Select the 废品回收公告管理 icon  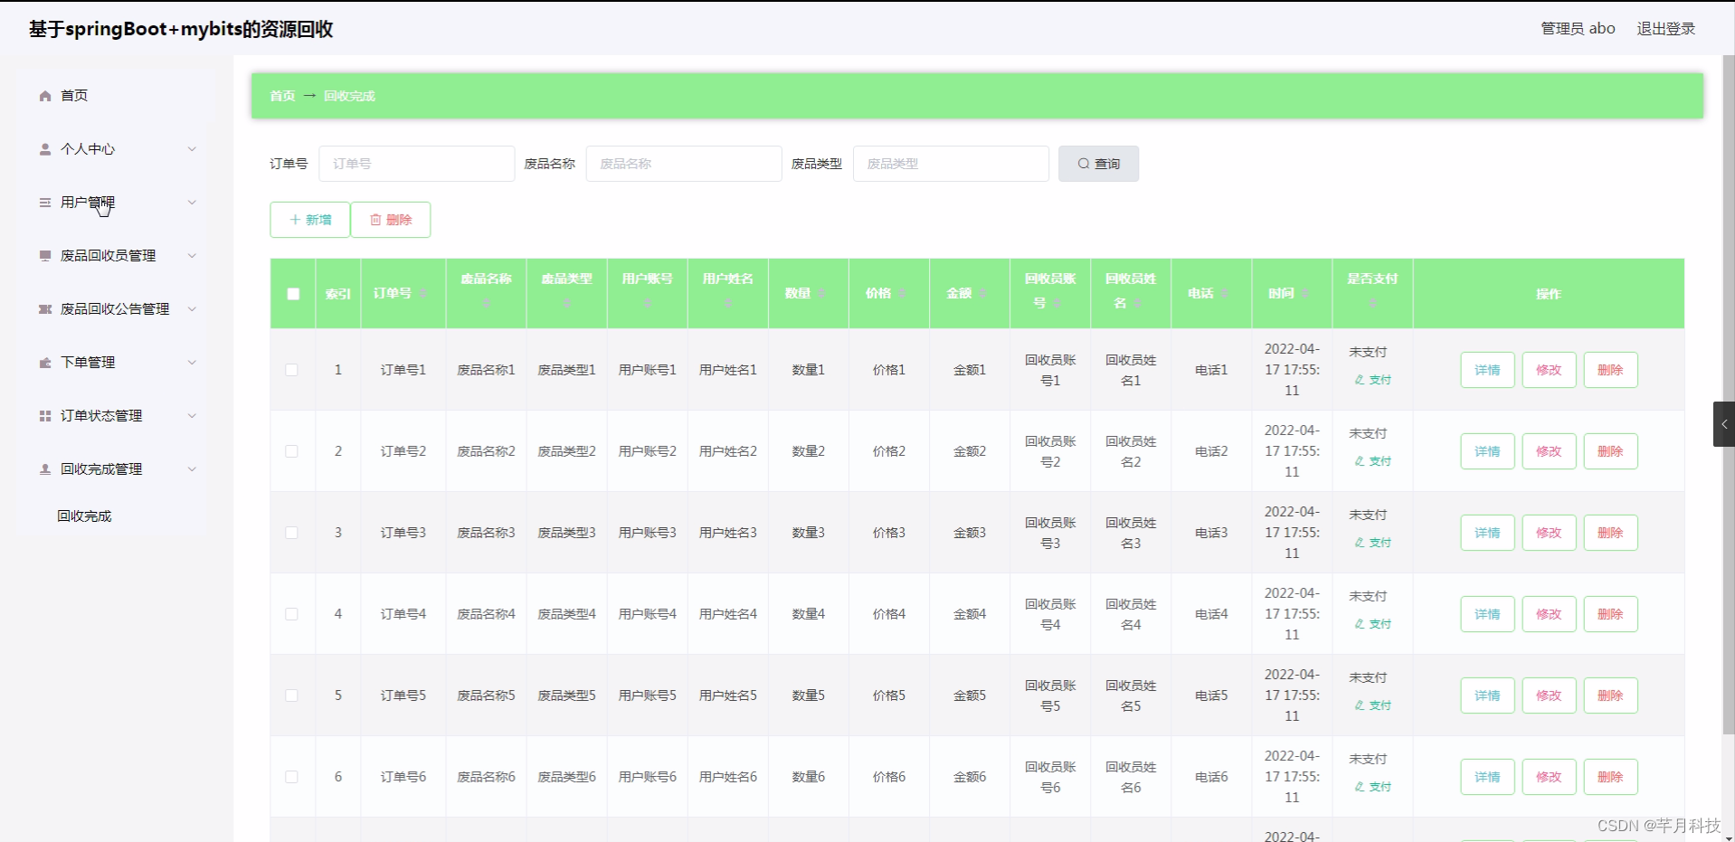(x=43, y=308)
